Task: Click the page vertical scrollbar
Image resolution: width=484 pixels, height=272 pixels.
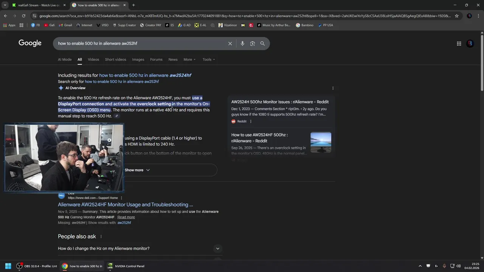Action: 482,62
